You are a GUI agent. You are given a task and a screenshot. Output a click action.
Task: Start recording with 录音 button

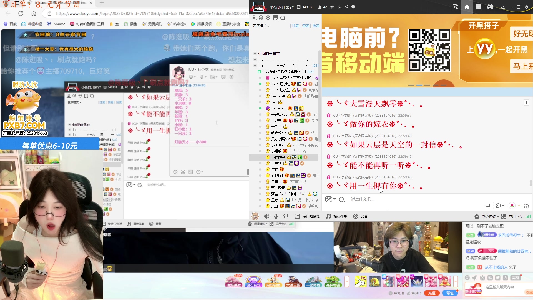click(x=360, y=216)
